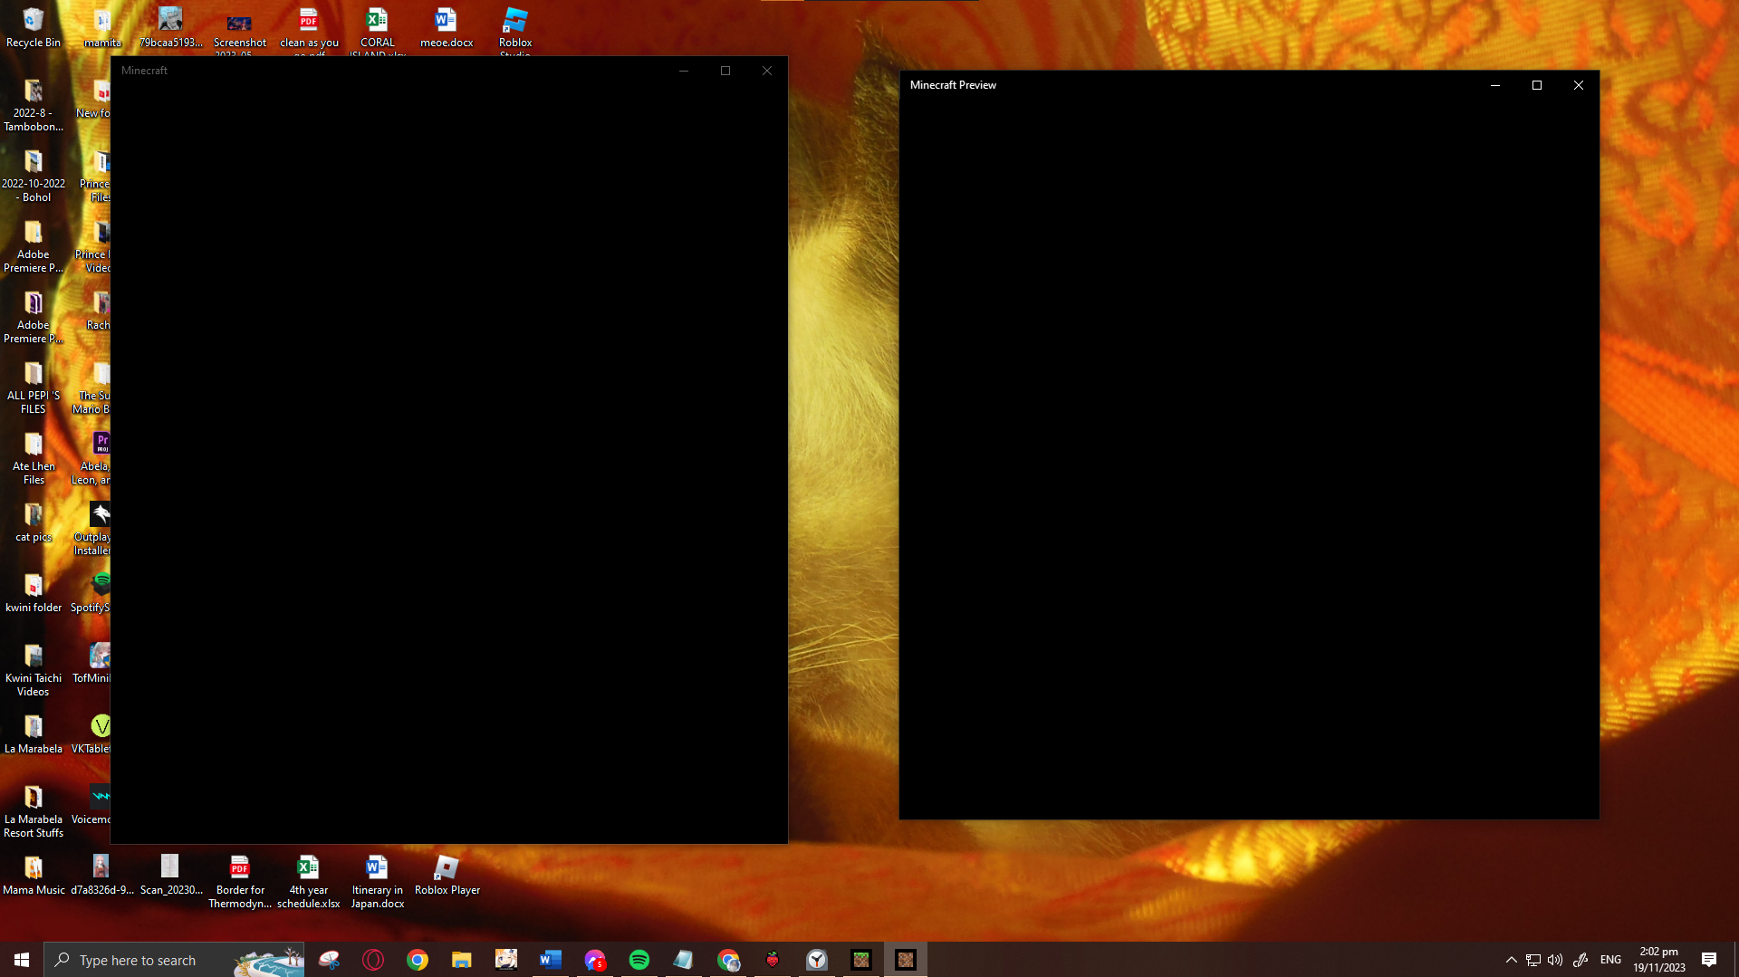Select the d7a8326d image file

click(102, 876)
